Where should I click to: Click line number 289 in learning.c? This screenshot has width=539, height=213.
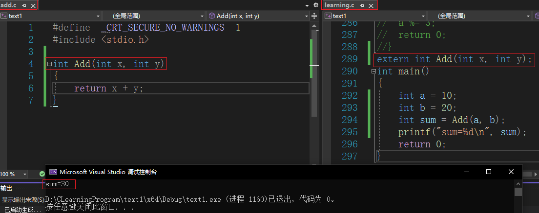350,59
